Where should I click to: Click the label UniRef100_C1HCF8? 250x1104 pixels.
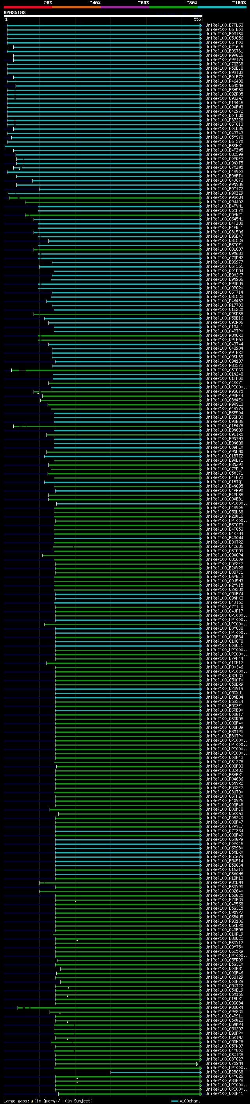224,641
